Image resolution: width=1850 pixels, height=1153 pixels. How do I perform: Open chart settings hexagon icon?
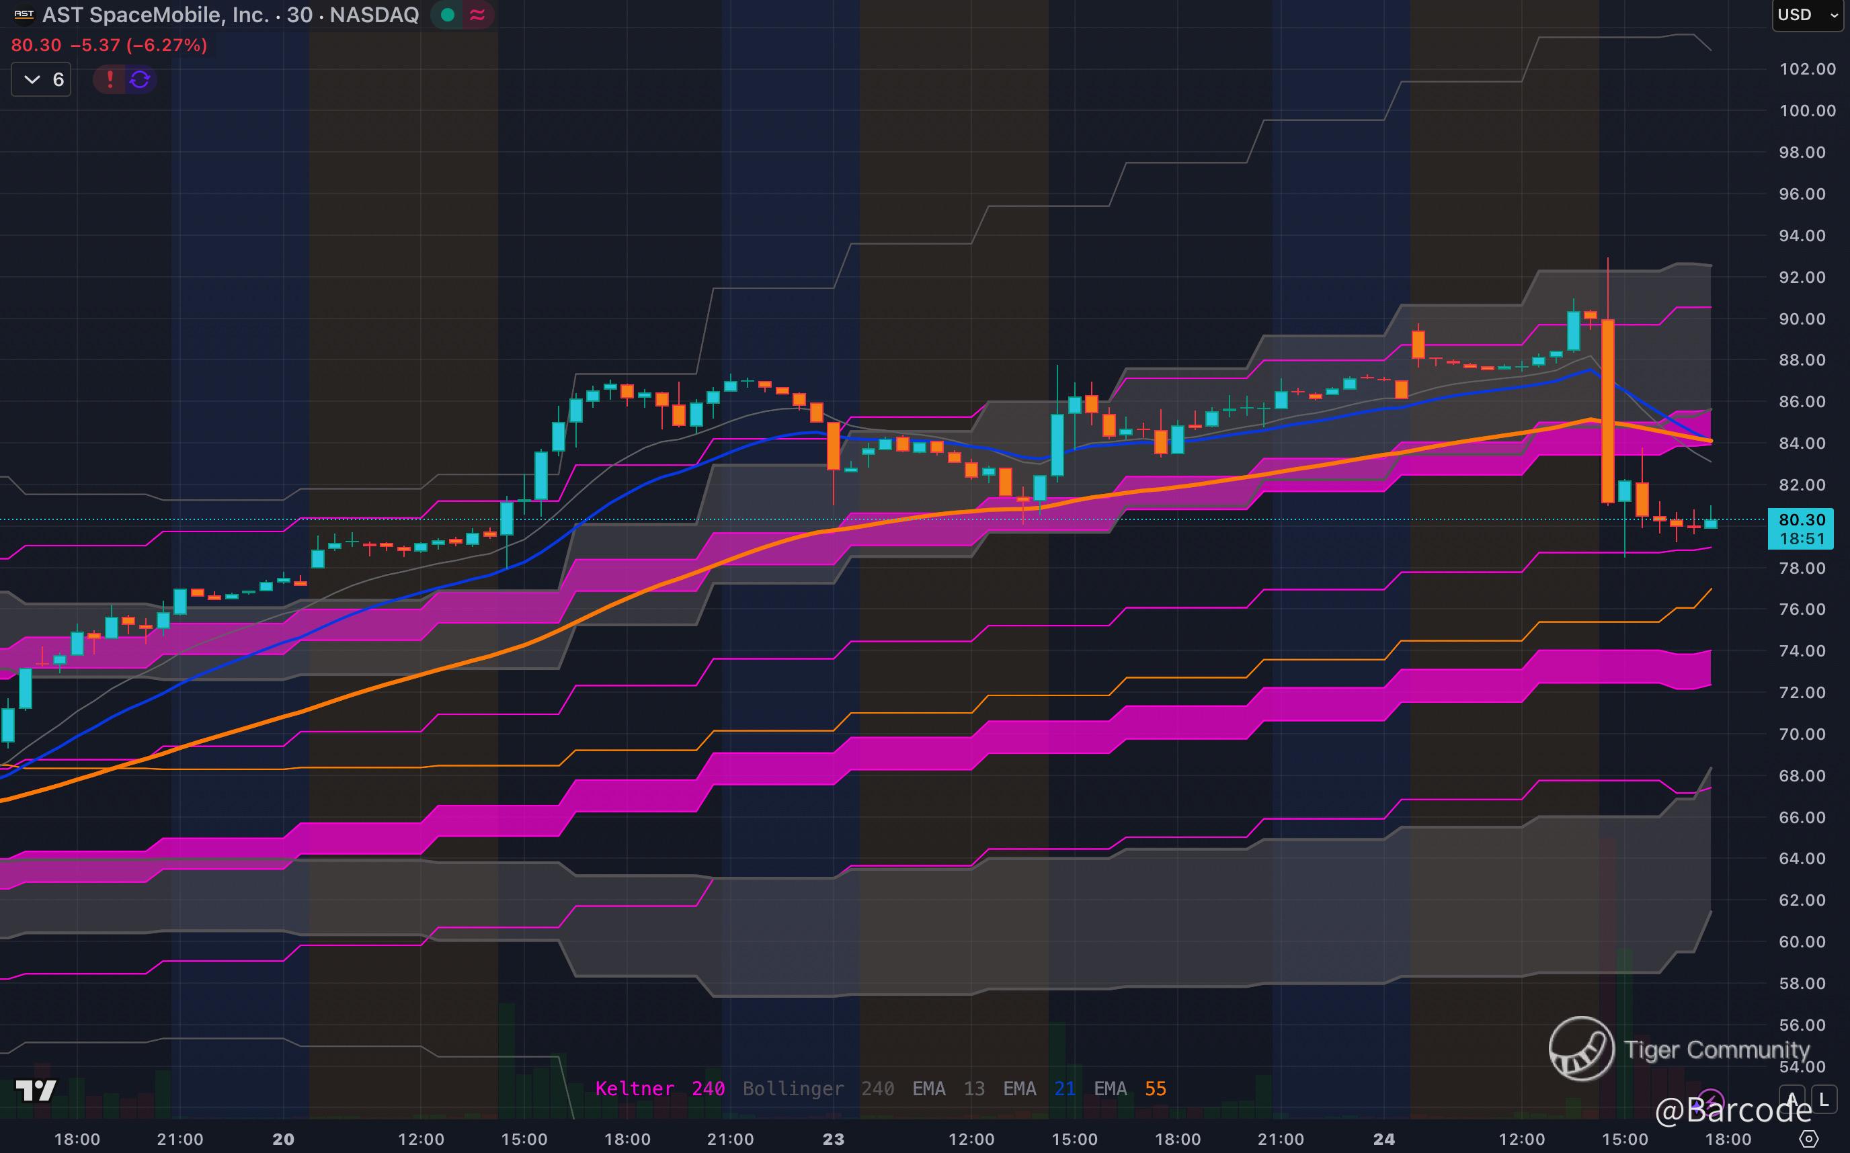(1809, 1140)
